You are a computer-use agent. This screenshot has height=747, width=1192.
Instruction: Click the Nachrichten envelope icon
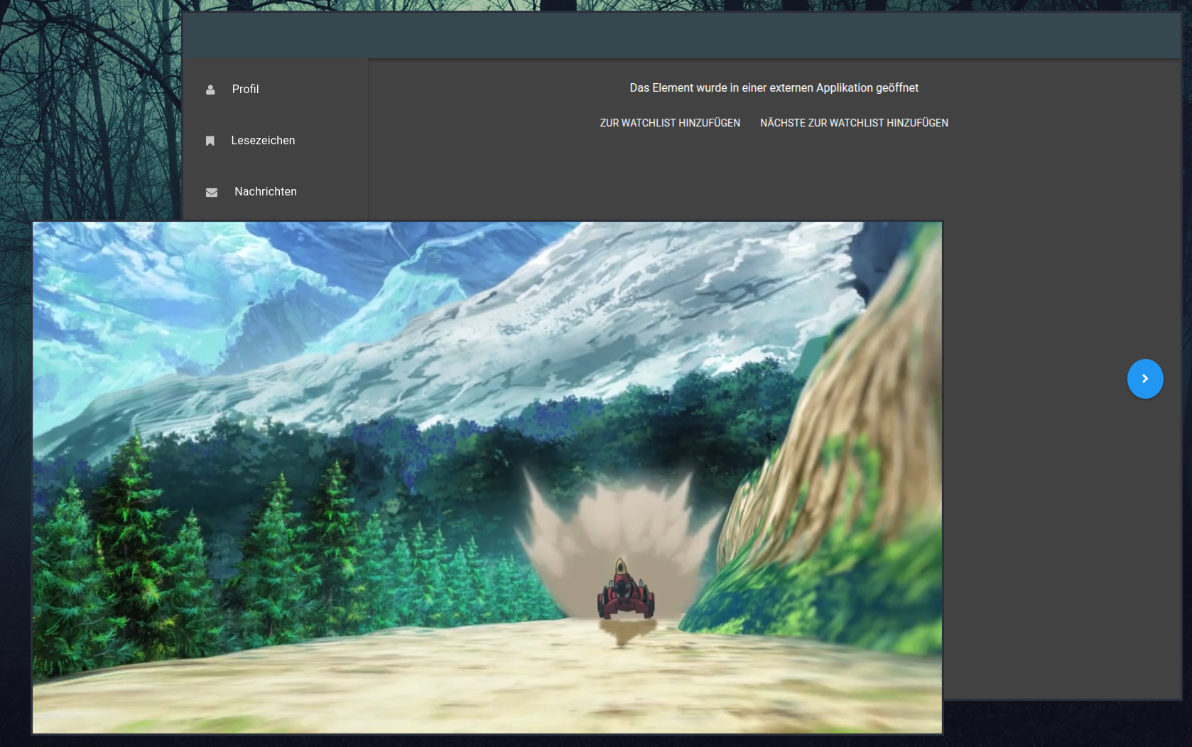click(212, 192)
